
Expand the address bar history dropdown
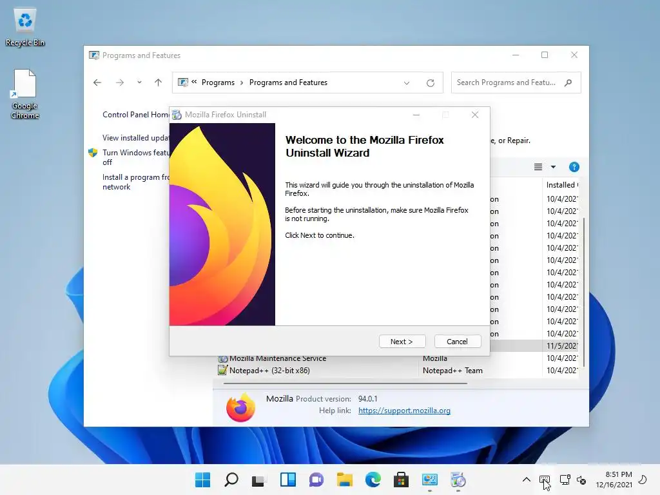(407, 83)
